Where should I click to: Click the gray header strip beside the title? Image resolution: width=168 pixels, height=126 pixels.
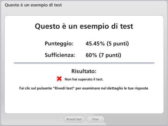(114, 5)
